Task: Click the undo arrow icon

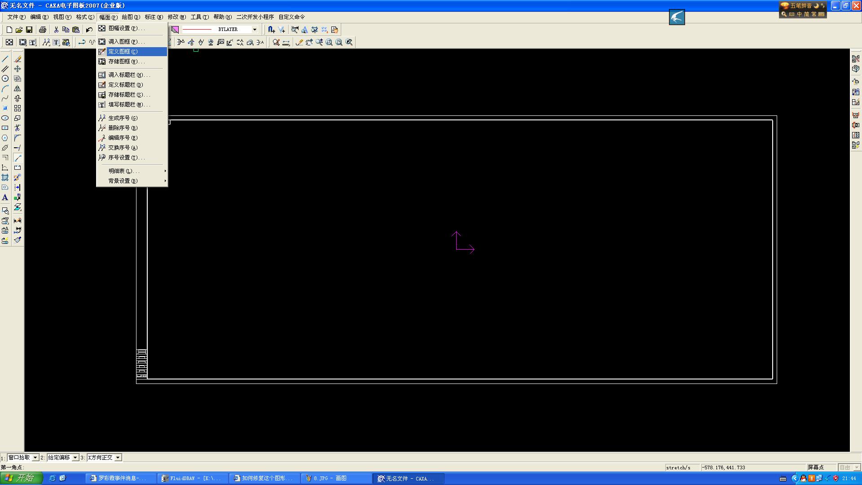Action: coord(89,30)
